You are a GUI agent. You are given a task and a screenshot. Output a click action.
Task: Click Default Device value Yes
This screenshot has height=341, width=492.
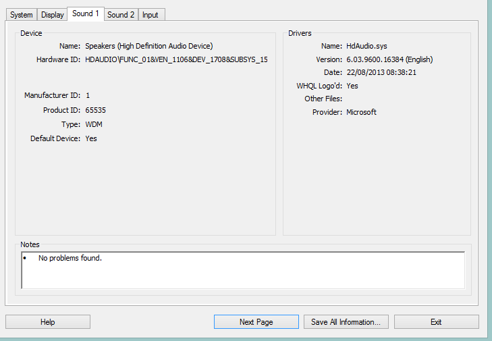(91, 138)
